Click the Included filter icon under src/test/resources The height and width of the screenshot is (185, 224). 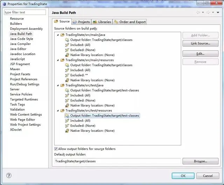(x=67, y=121)
